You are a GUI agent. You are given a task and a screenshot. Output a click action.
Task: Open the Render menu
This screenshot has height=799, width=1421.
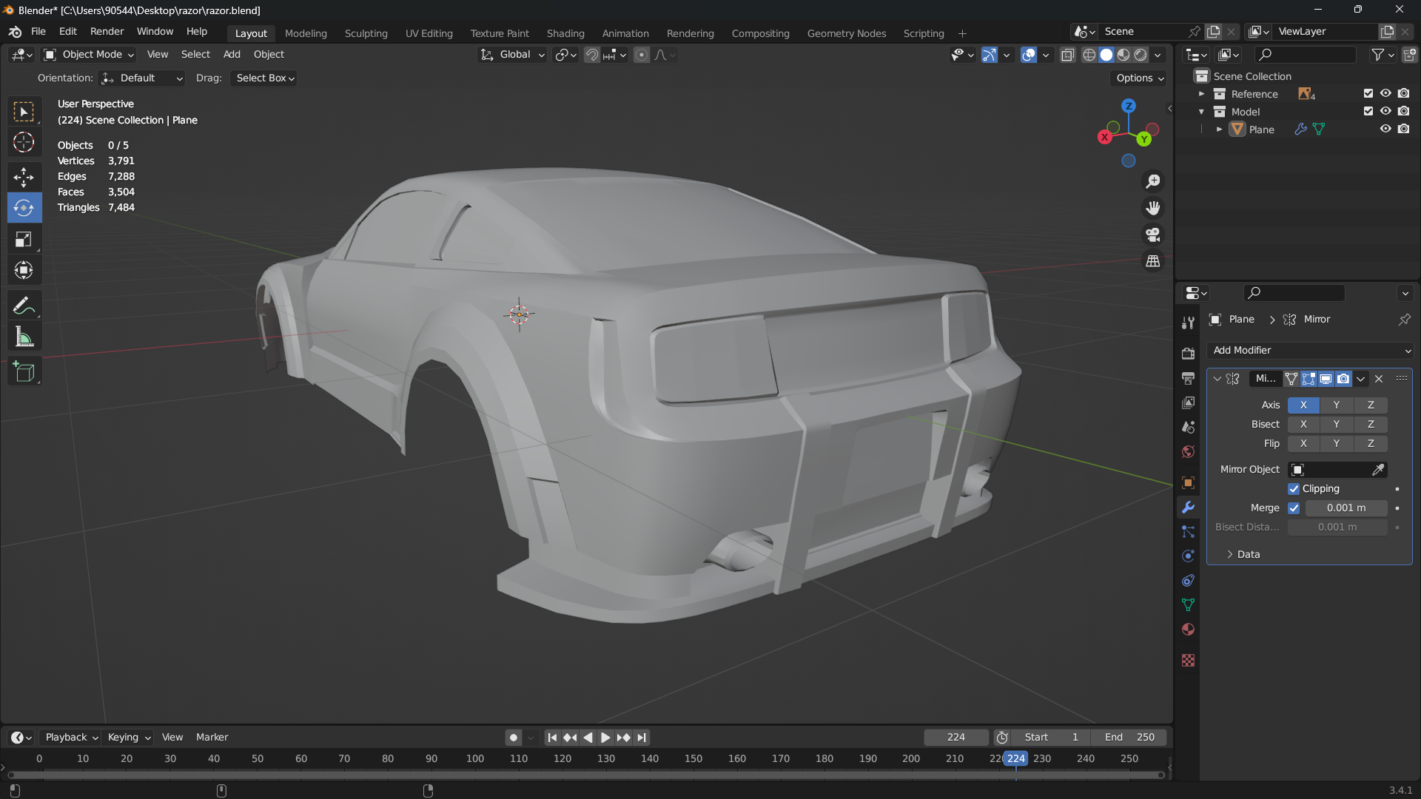tap(107, 31)
